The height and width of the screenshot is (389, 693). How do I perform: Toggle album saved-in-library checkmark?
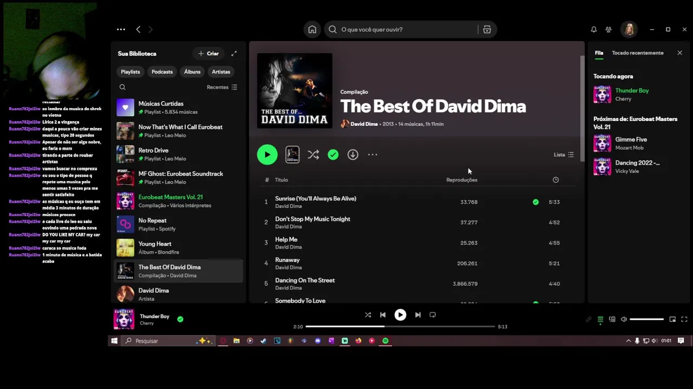(333, 155)
